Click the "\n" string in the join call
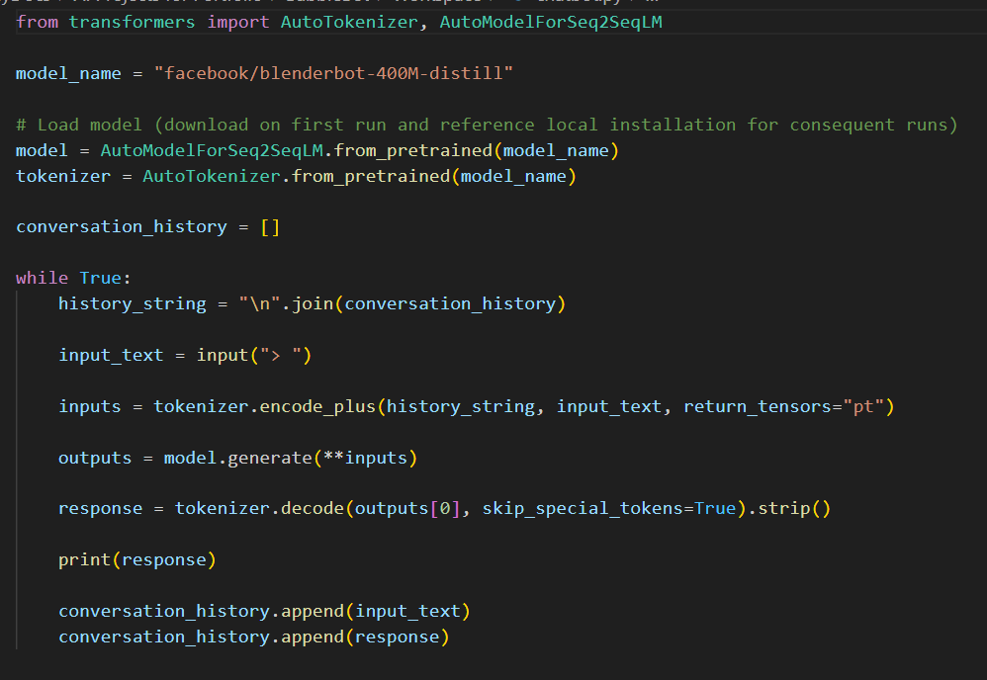This screenshot has height=680, width=987. (254, 303)
